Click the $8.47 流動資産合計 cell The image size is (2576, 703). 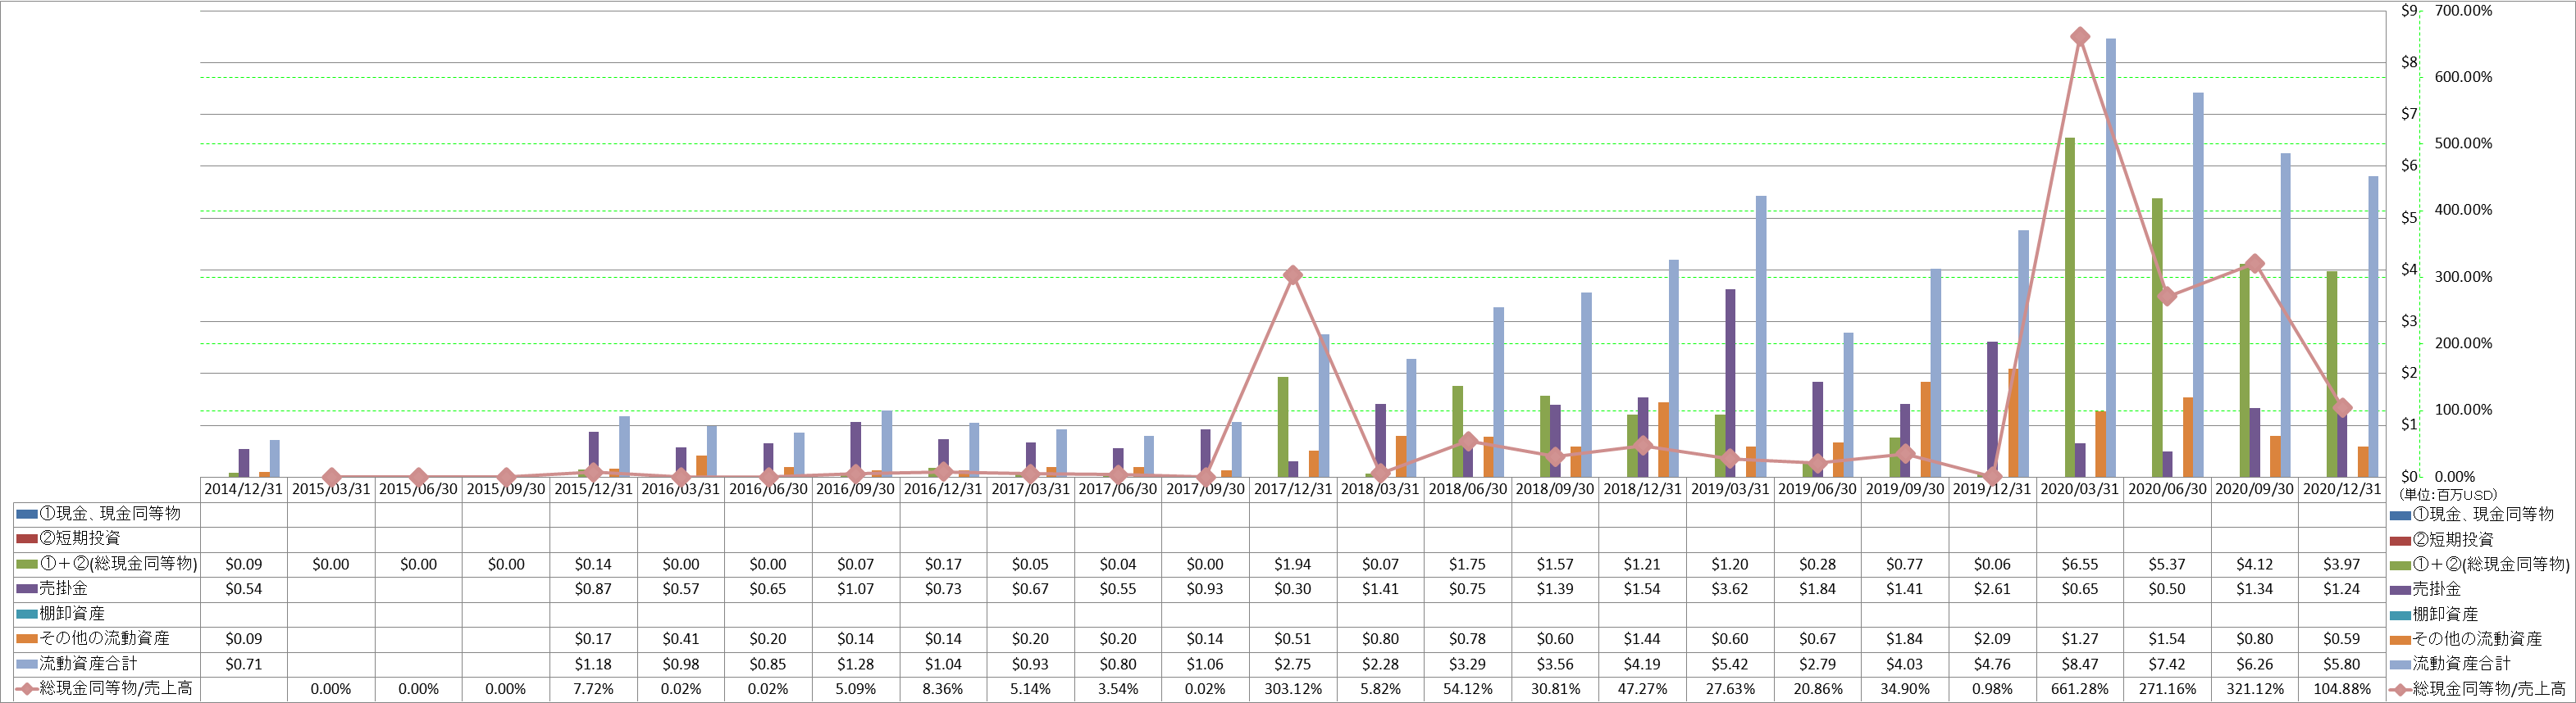click(x=2080, y=664)
